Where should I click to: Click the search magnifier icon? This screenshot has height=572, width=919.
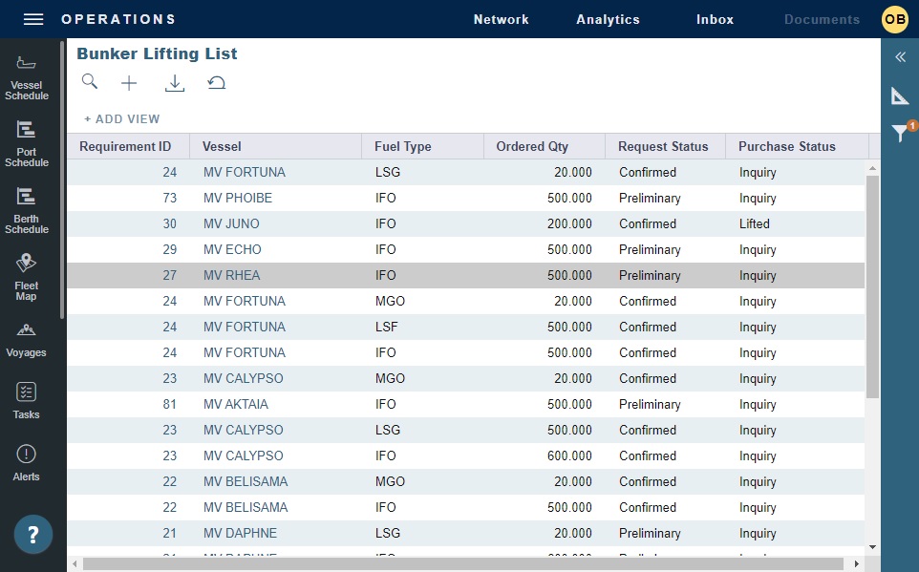[x=90, y=82]
